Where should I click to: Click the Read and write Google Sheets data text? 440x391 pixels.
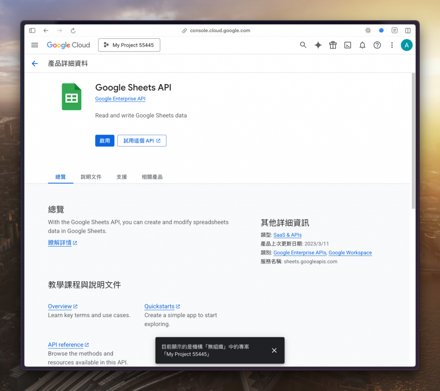[x=141, y=115]
